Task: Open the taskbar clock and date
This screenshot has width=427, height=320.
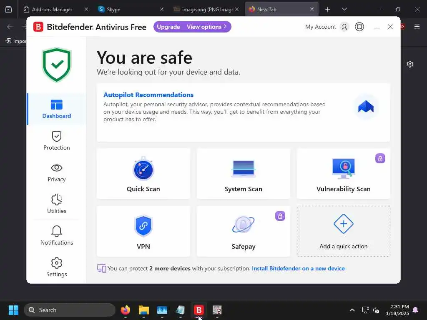Action: [397, 310]
